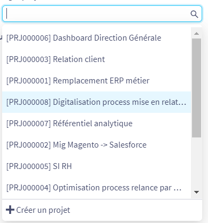
Task: Select the Dashboard Direction Générale project
Action: 97,38
